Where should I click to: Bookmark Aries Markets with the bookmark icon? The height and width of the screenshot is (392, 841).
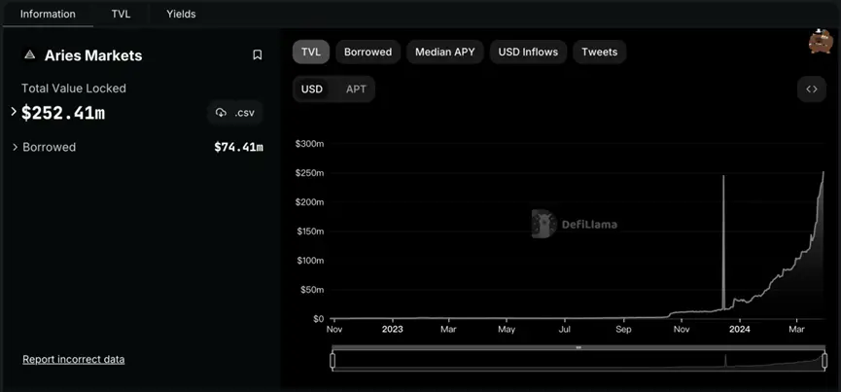(x=258, y=54)
